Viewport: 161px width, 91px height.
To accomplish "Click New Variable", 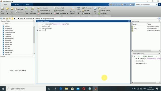I will 43,8.
